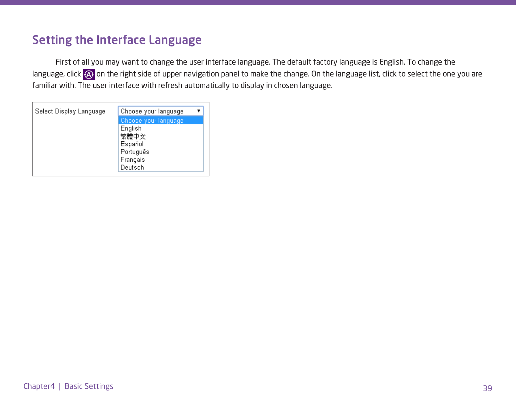Click the Select Display Language label

click(x=70, y=111)
